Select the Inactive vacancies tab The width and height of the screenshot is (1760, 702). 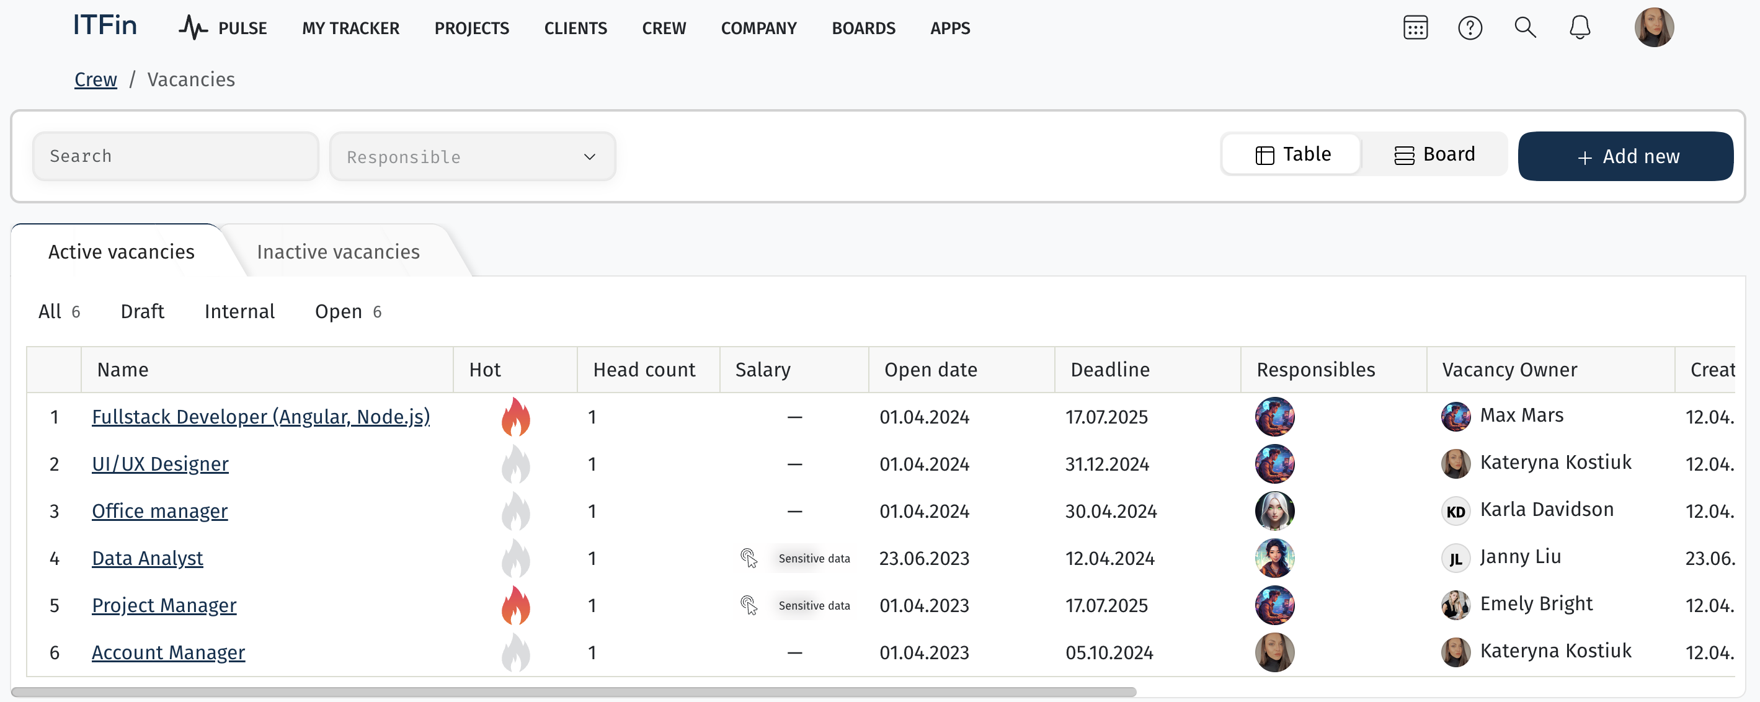tap(338, 252)
